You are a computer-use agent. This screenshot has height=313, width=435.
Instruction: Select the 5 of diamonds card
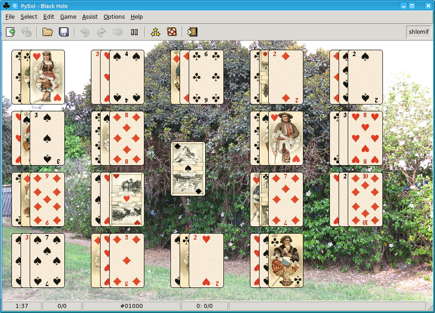(127, 261)
